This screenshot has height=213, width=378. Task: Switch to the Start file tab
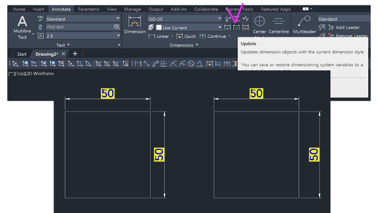[x=22, y=54]
